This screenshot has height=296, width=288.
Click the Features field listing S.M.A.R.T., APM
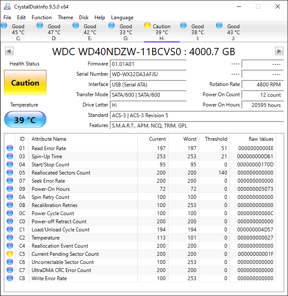tap(197, 125)
